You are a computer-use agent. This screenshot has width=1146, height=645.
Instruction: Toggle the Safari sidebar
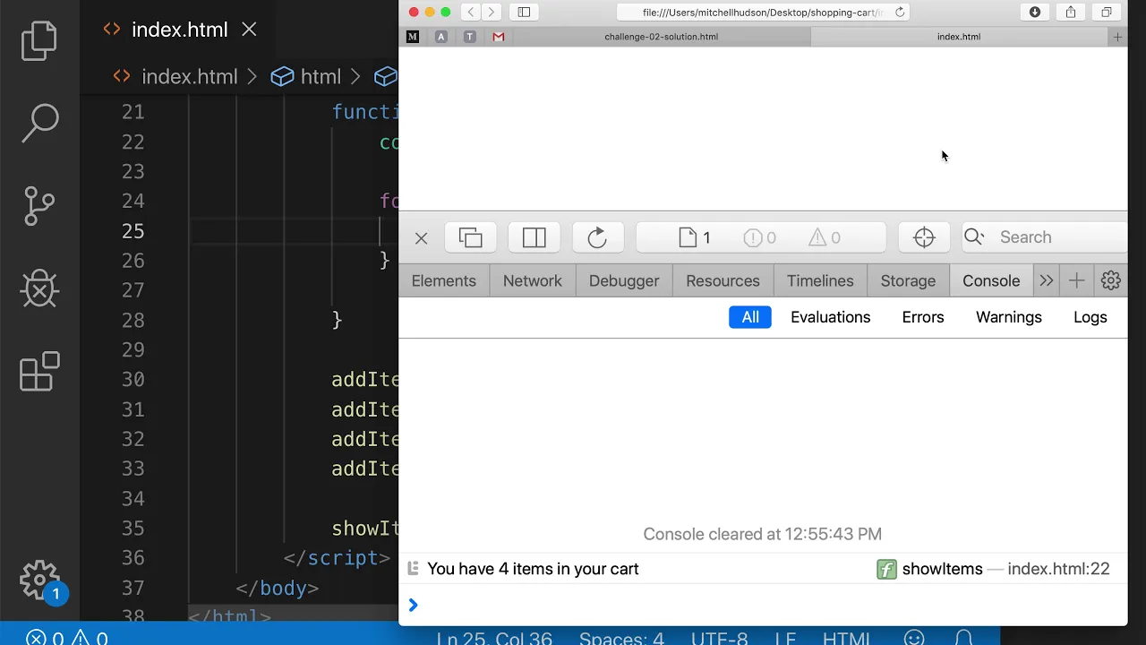click(524, 12)
